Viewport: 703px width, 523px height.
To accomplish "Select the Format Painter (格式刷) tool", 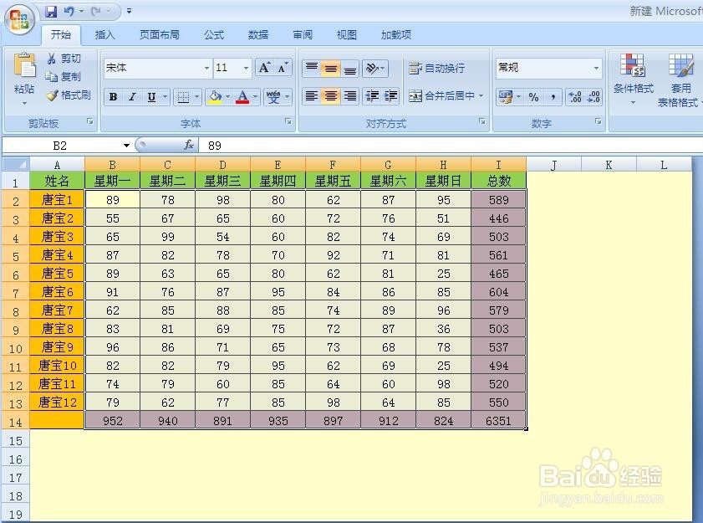I will point(69,95).
